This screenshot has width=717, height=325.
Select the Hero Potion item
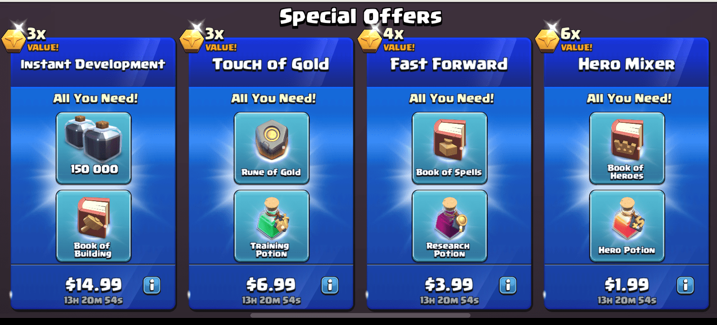point(627,226)
